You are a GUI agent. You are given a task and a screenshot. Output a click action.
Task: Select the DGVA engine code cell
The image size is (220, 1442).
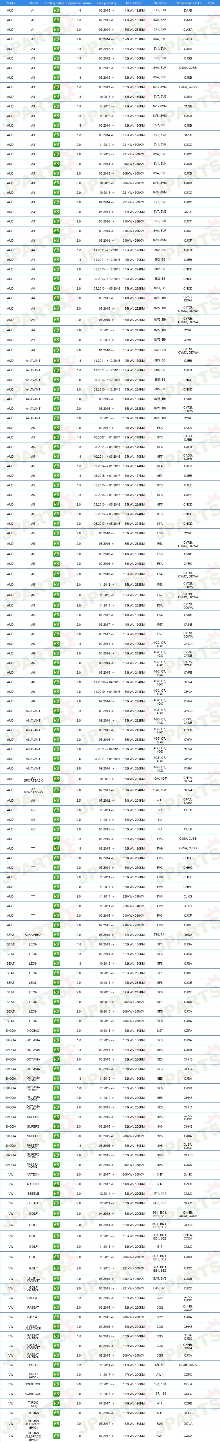click(188, 1423)
